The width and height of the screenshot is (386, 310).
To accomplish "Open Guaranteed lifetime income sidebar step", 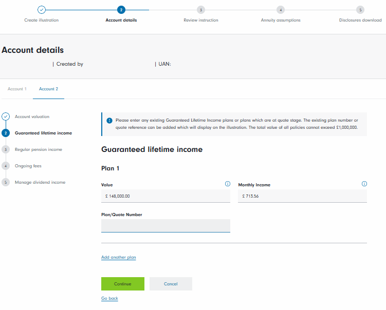I will [43, 133].
